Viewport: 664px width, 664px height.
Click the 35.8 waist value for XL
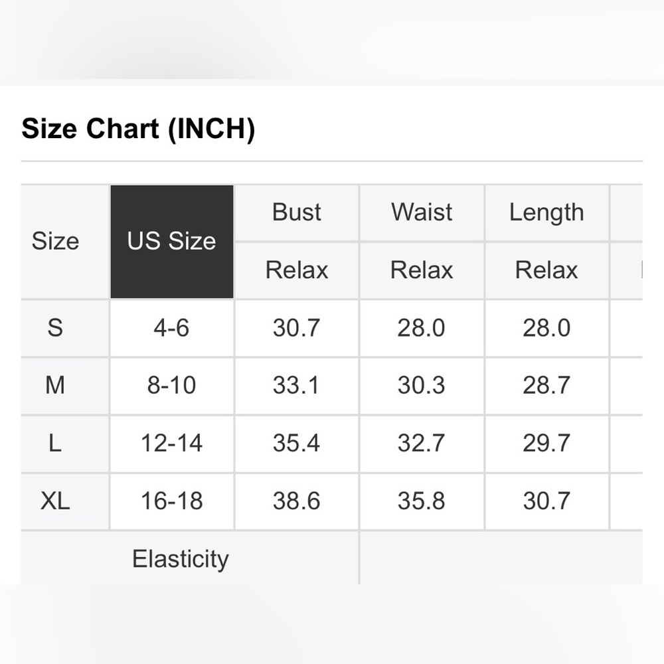[x=422, y=501]
